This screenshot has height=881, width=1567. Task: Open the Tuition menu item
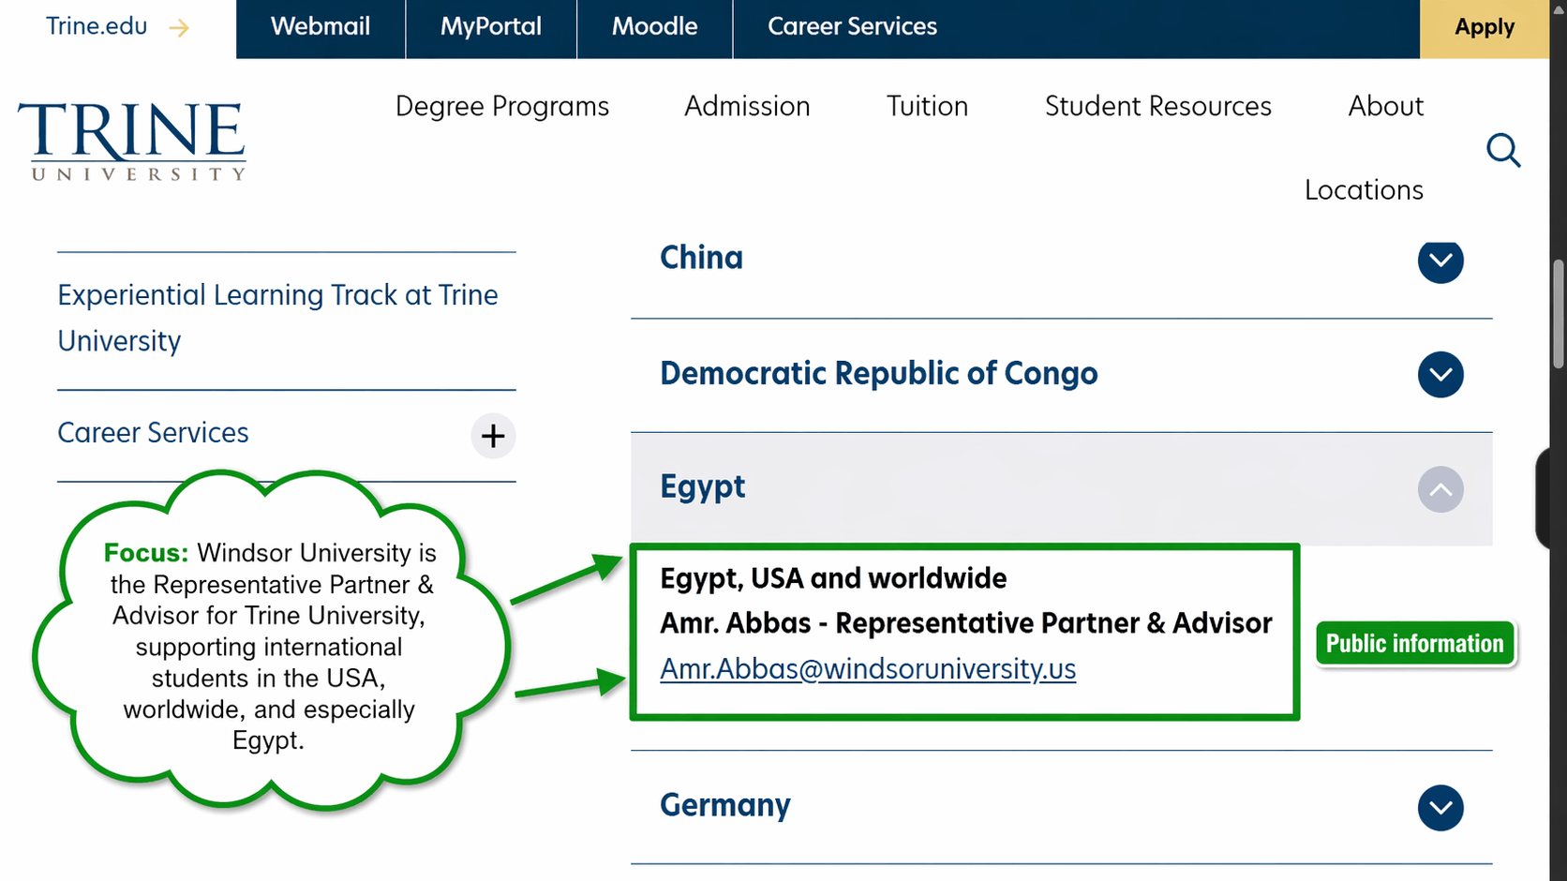(x=927, y=107)
